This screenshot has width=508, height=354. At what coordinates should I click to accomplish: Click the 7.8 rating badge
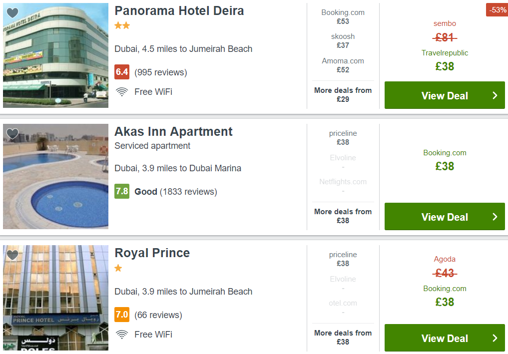point(122,192)
